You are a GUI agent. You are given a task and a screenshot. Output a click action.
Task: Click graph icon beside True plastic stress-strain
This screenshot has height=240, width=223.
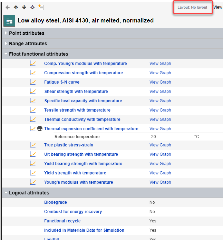point(33,145)
